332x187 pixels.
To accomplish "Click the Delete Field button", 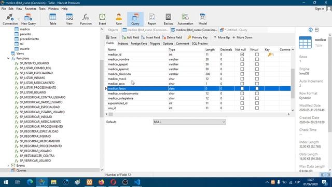I will (x=172, y=37).
